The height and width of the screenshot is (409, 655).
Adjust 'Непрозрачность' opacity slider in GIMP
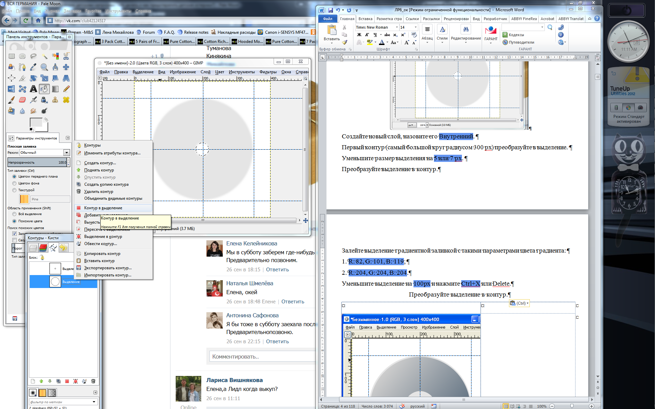pyautogui.click(x=37, y=162)
